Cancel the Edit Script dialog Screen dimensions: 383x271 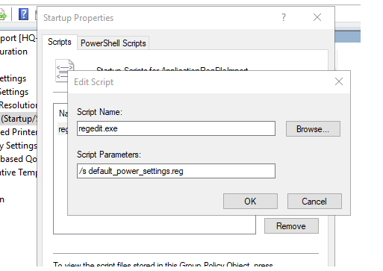pos(314,202)
